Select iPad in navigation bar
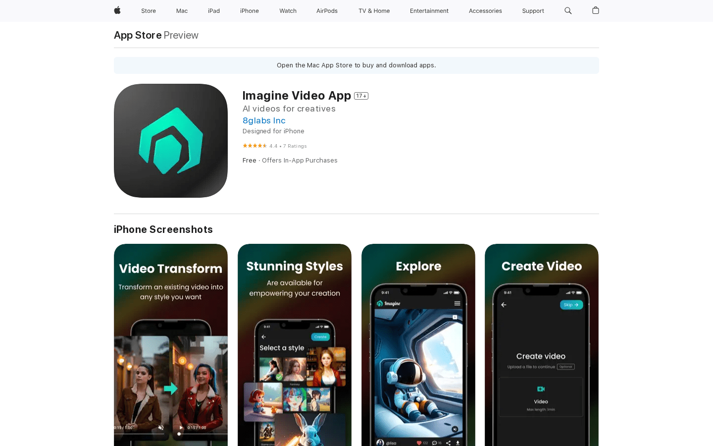 [214, 11]
